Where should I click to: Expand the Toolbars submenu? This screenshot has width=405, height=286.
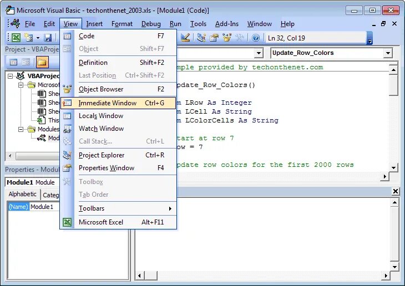click(x=118, y=208)
